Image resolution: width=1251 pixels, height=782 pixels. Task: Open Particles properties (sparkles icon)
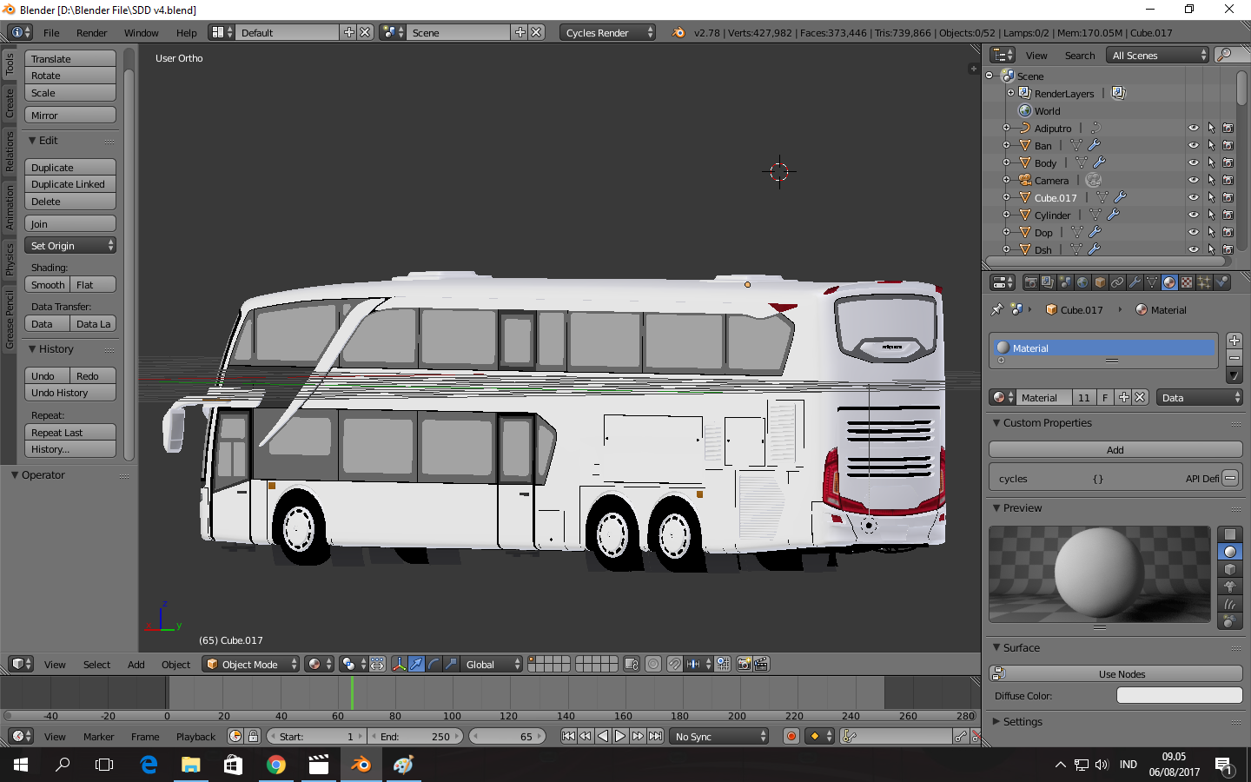(x=1204, y=282)
